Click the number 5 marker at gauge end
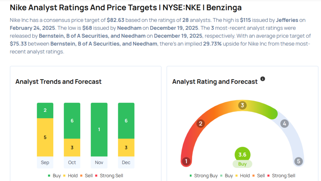Screen dimensions: 321x181 tap(298, 161)
